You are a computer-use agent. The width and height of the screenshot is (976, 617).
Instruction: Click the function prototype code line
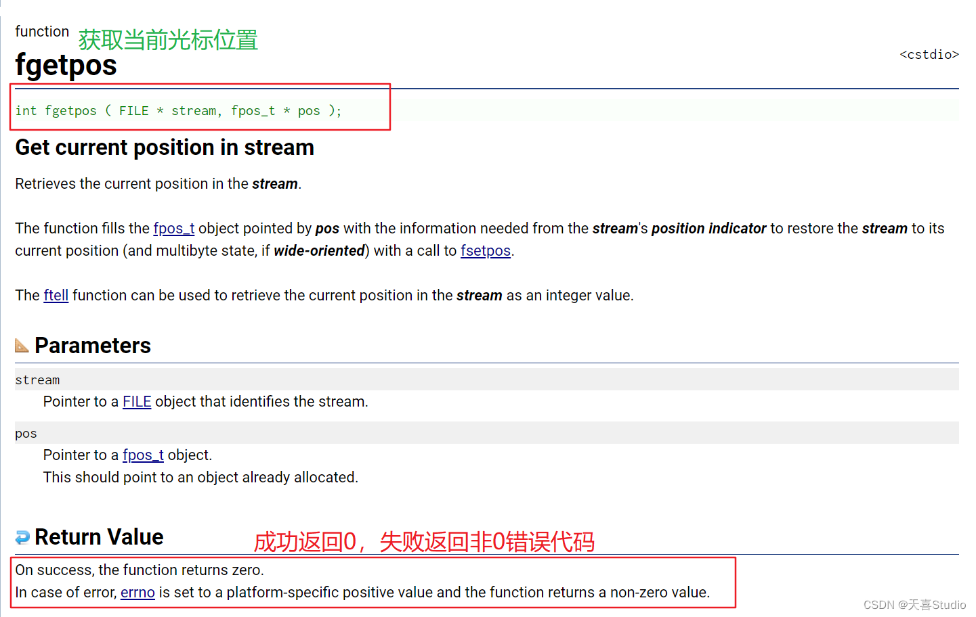[179, 111]
